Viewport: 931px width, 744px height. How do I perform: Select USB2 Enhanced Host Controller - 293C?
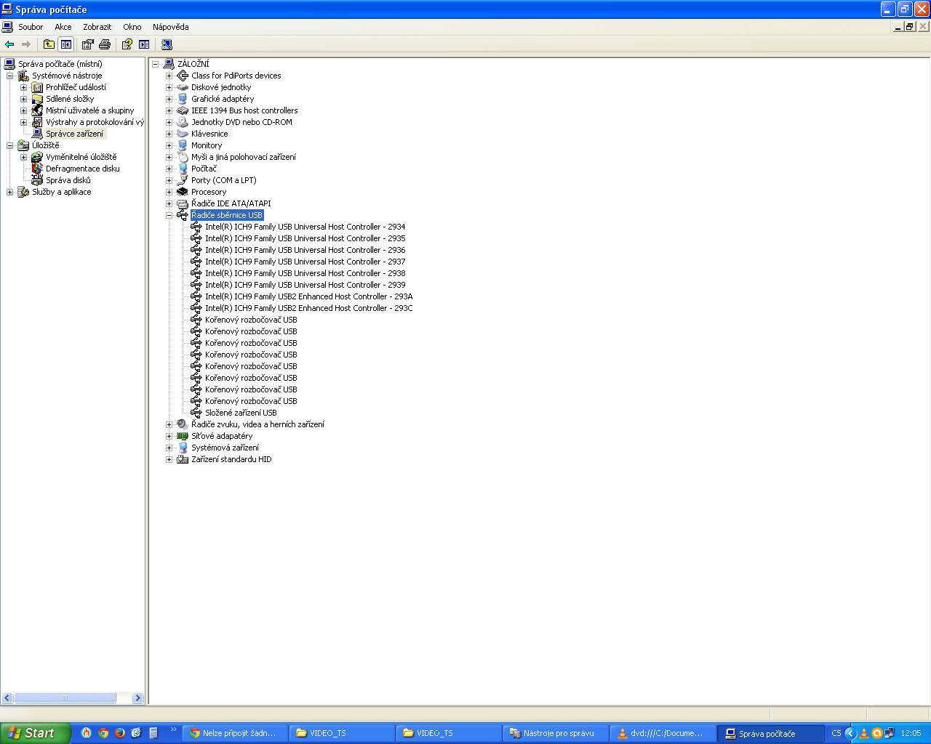pyautogui.click(x=308, y=308)
